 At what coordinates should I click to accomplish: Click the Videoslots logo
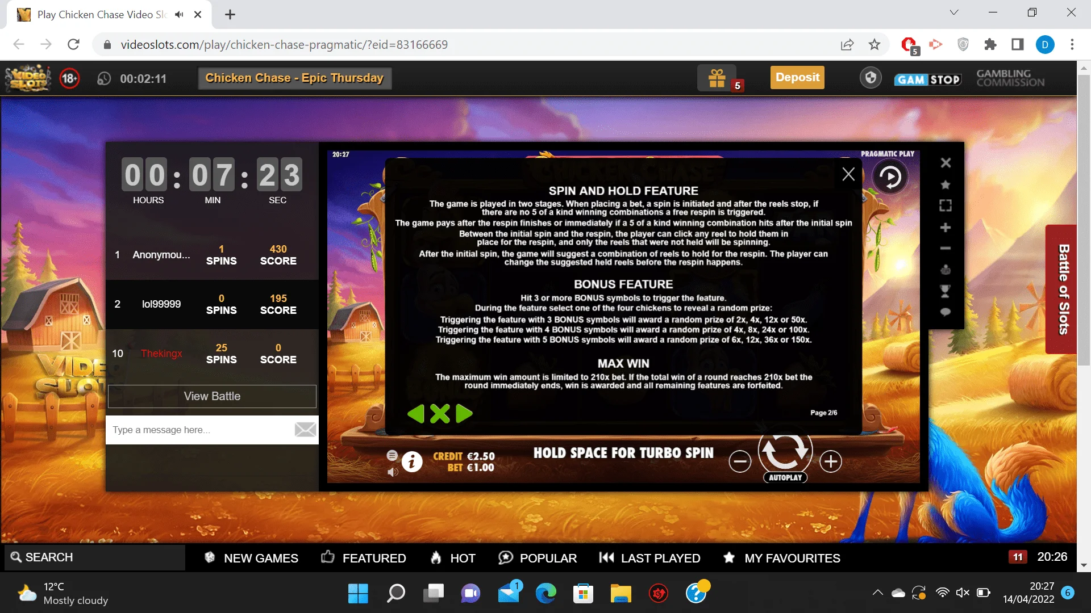(x=27, y=78)
